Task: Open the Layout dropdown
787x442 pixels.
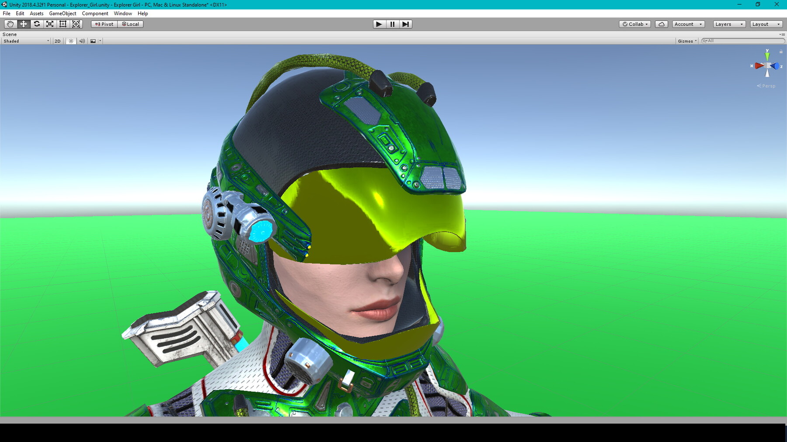Action: [x=766, y=24]
